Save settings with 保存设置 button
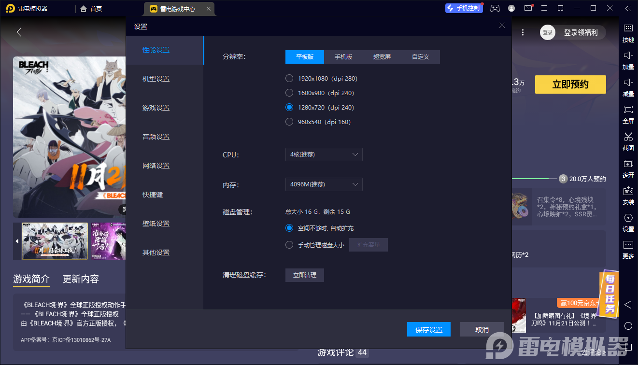 pyautogui.click(x=428, y=329)
